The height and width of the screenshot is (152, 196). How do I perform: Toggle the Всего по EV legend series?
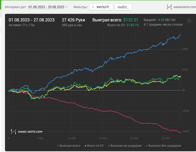94,146
